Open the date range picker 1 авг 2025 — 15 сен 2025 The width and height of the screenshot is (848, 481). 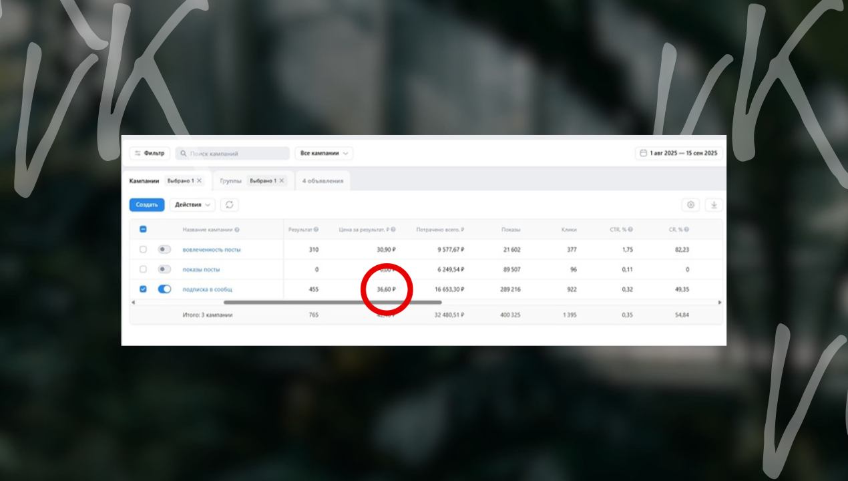point(678,154)
